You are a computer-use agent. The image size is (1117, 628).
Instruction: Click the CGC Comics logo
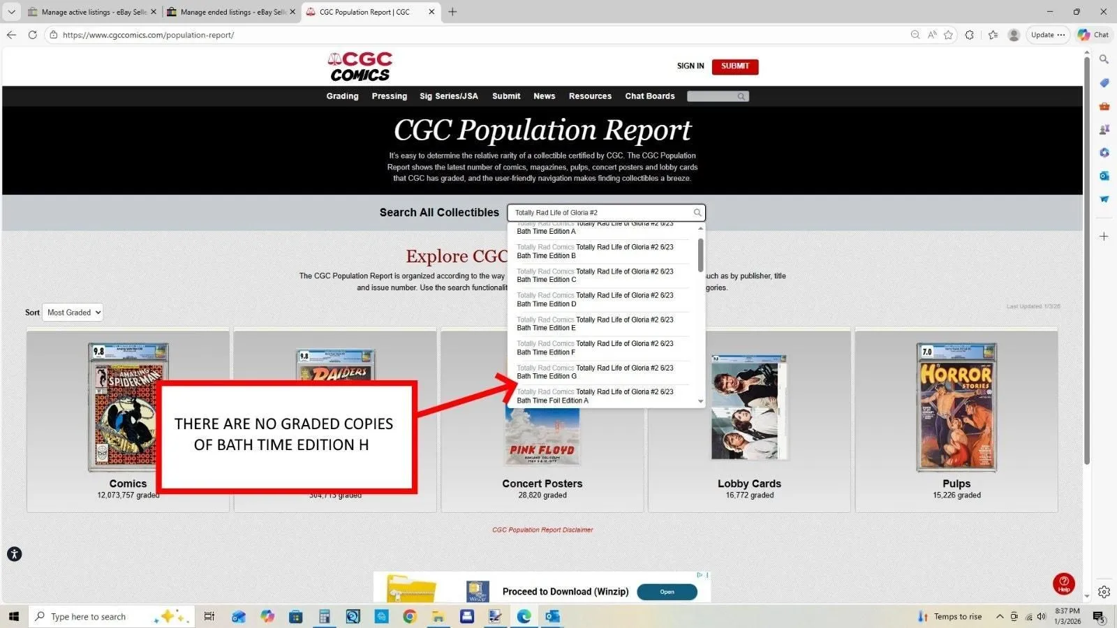pos(360,66)
